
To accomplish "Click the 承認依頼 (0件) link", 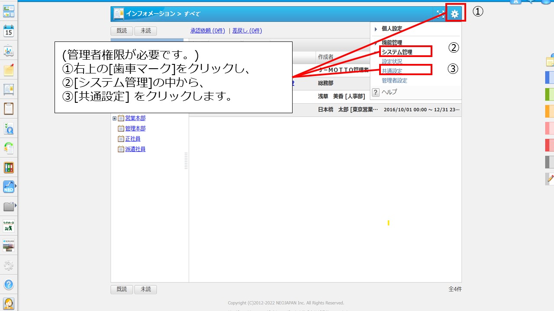I will [207, 31].
